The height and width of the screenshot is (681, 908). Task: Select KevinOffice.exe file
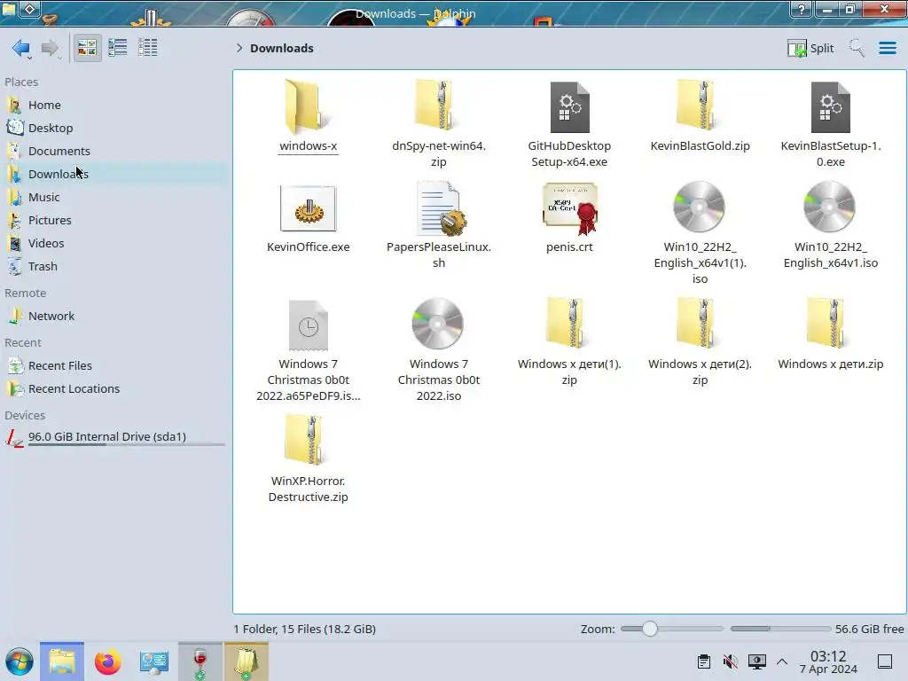pyautogui.click(x=308, y=218)
